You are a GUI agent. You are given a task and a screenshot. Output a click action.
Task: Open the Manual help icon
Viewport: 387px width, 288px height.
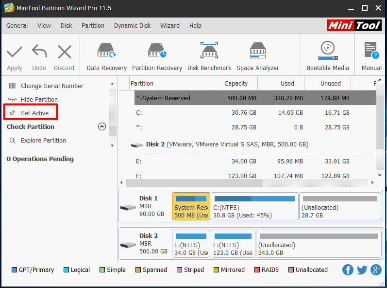pos(371,51)
